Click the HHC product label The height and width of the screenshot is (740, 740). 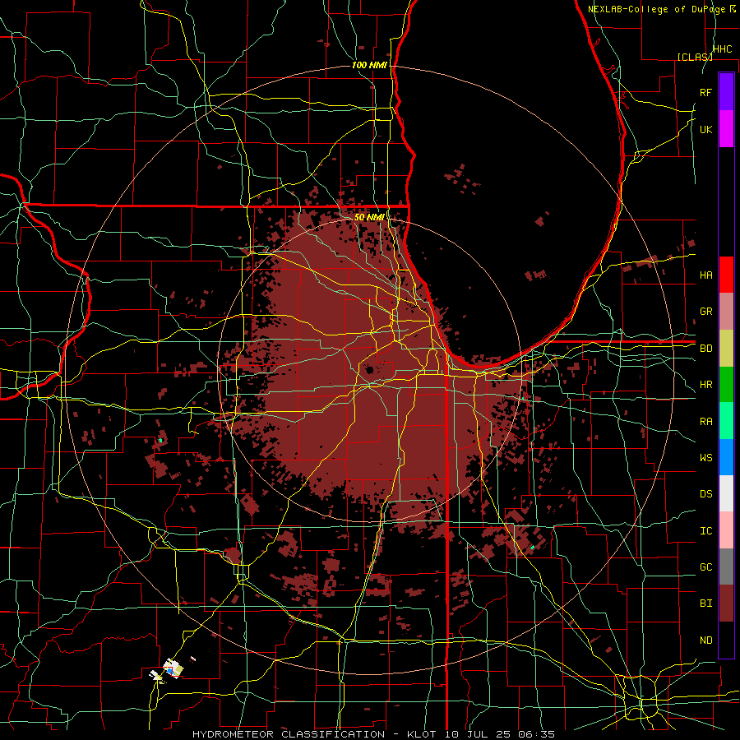722,49
